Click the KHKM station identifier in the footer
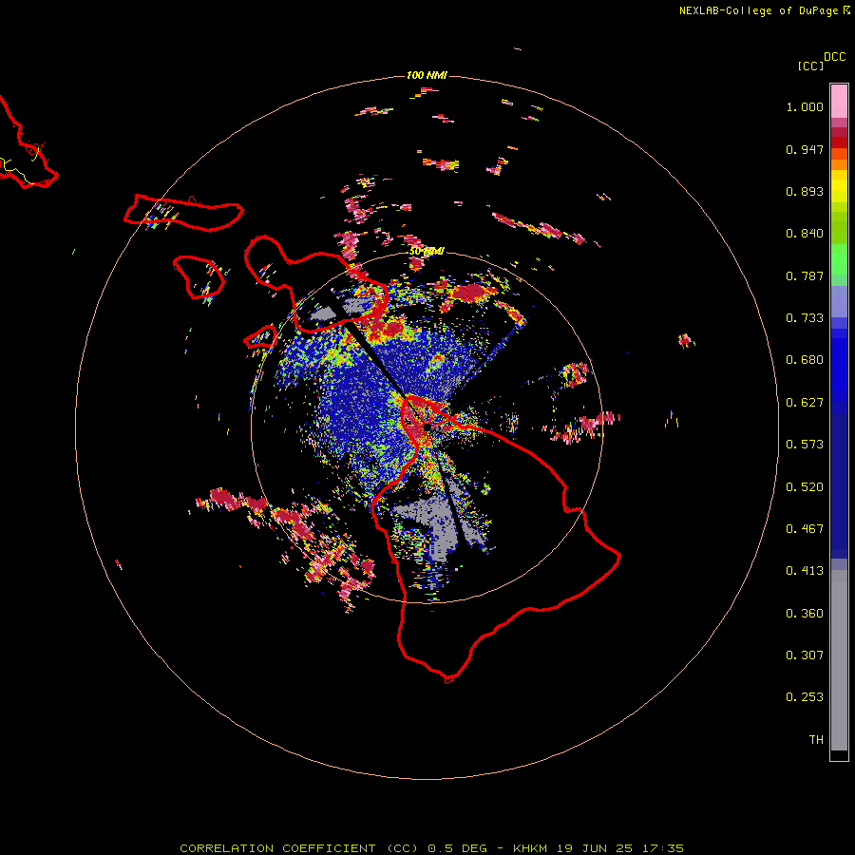Viewport: 855px width, 855px height. tap(529, 848)
